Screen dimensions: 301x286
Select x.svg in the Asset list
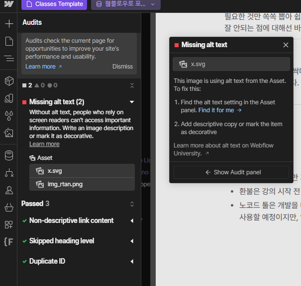coord(82,171)
